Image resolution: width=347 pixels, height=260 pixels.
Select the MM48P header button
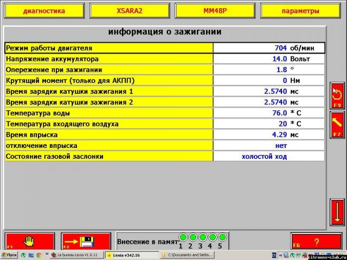(215, 11)
